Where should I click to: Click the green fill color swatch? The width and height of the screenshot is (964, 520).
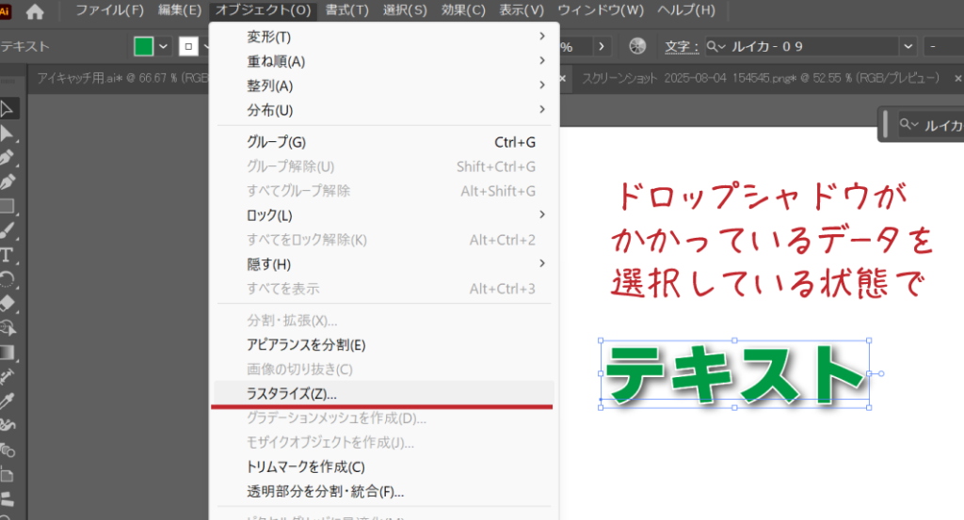pos(143,46)
